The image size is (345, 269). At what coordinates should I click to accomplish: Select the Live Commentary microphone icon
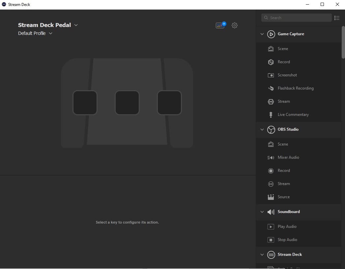click(271, 115)
